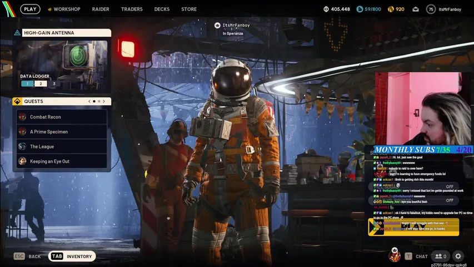Go to previous quests page arrow

89,101
